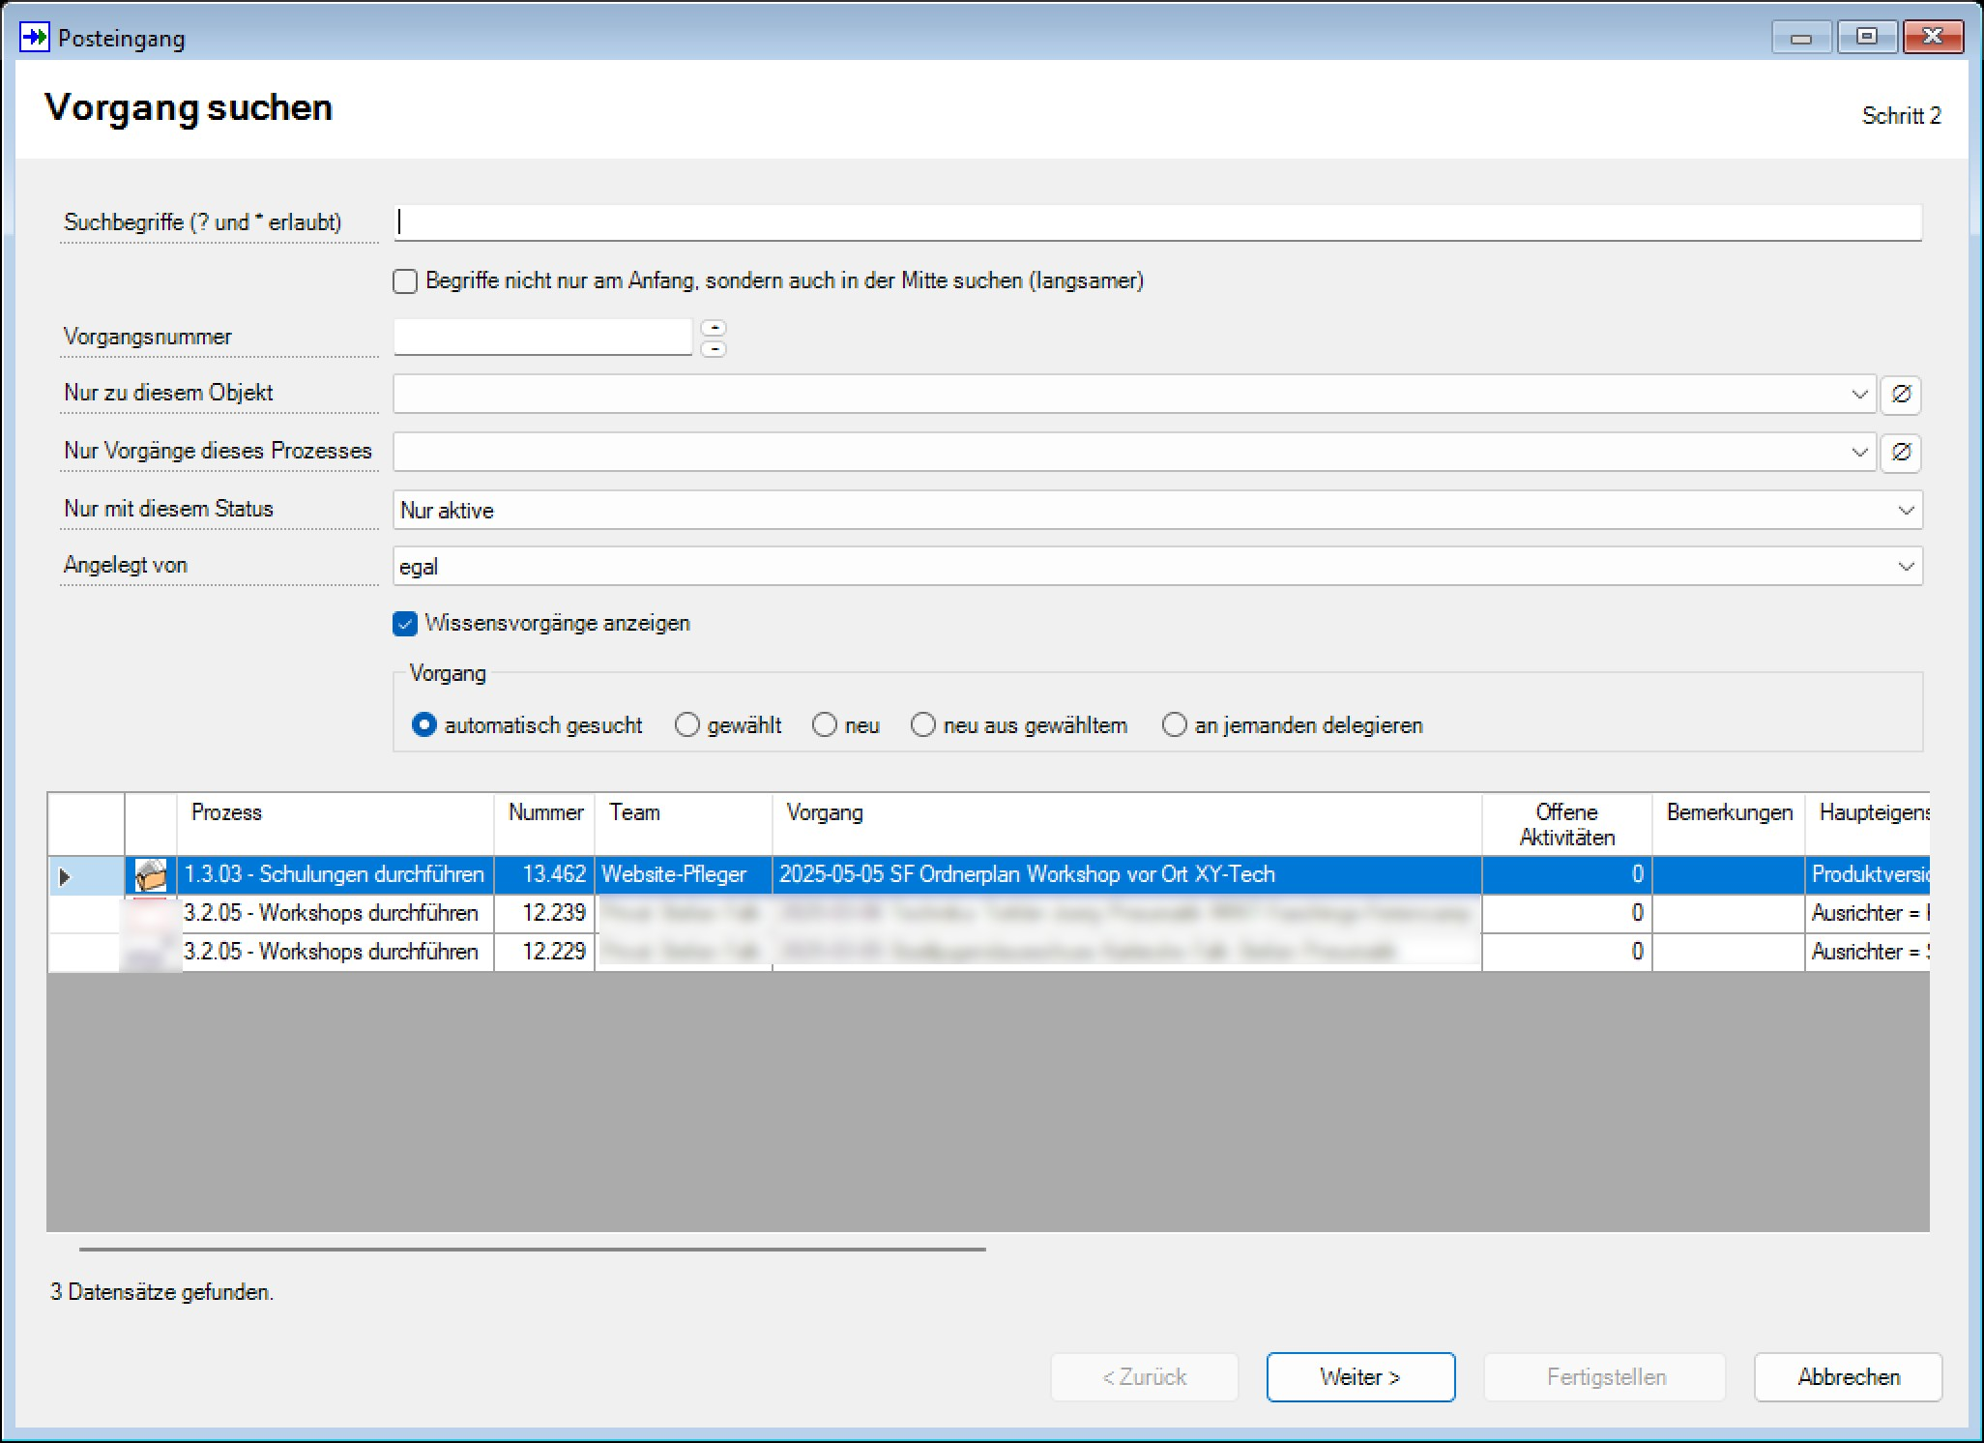This screenshot has height=1443, width=1984.
Task: Increase the Vorgangsnummer with up stepper
Action: click(x=714, y=328)
